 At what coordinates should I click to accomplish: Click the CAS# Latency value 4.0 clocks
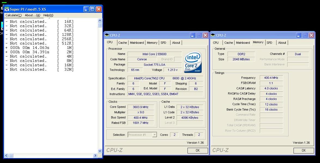coord(271,89)
